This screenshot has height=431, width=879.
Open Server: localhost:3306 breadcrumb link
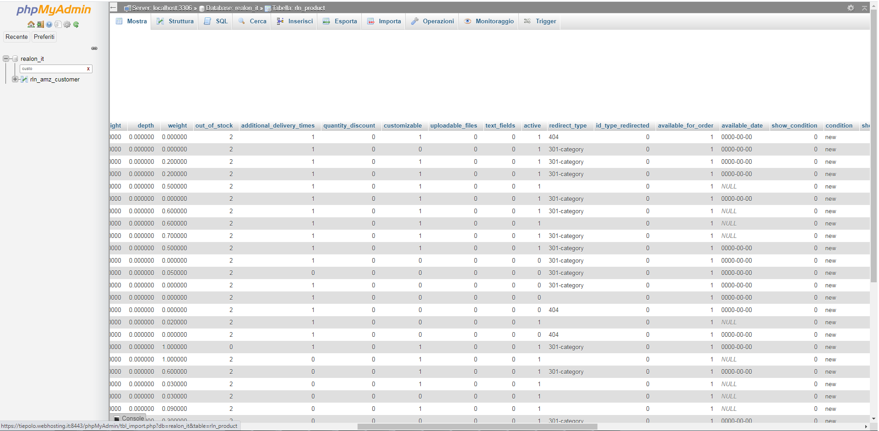162,8
